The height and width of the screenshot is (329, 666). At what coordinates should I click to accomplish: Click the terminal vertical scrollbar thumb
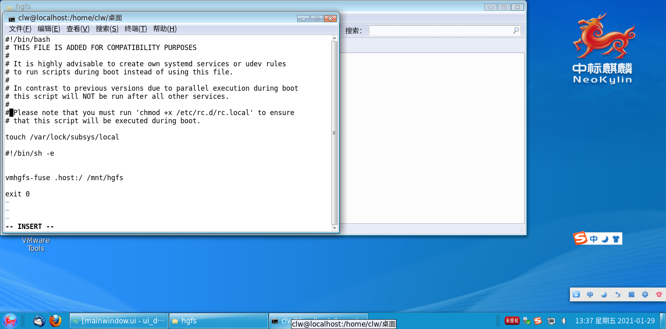(x=335, y=133)
